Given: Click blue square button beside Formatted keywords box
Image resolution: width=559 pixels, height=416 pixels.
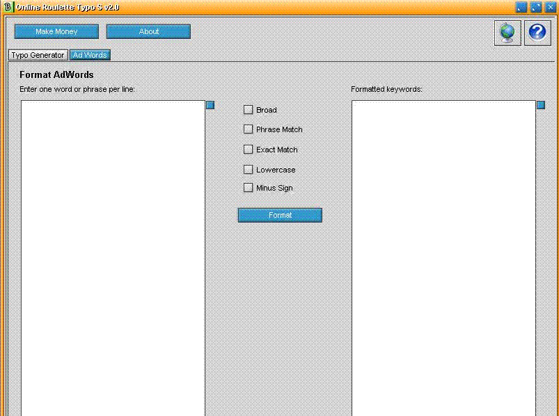Looking at the screenshot, I should 541,105.
